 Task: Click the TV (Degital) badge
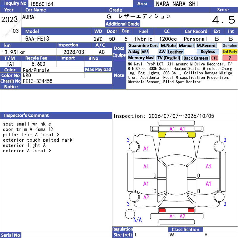[x=169, y=58]
